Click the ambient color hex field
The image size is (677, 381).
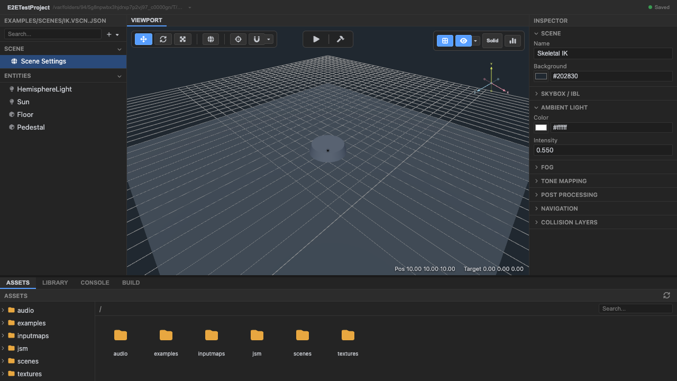tap(611, 128)
